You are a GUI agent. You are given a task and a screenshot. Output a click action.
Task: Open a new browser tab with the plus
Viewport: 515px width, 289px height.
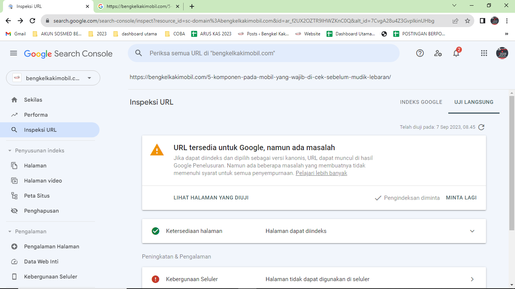192,6
